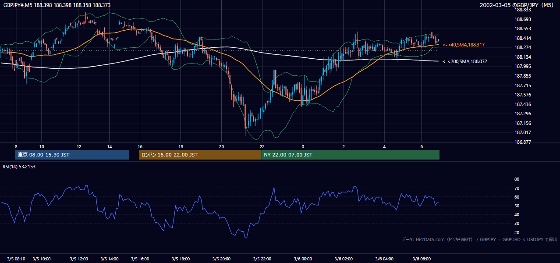Click hour label 10 under the price chart
This screenshot has width=560, height=263.
point(42,146)
